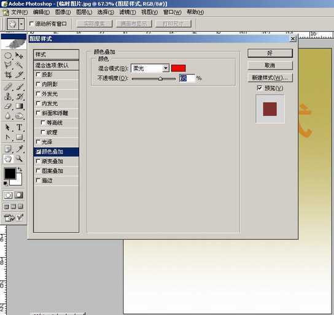Enable the 投影 drop shadow checkbox
The width and height of the screenshot is (334, 315).
coord(38,74)
